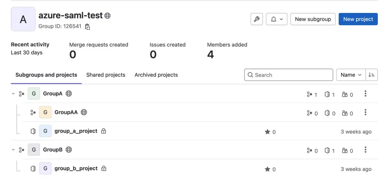386x182 pixels.
Task: Click the star icon for group_a_project
Action: point(268,132)
